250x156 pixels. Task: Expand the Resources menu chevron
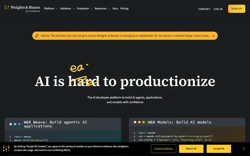pos(109,9)
